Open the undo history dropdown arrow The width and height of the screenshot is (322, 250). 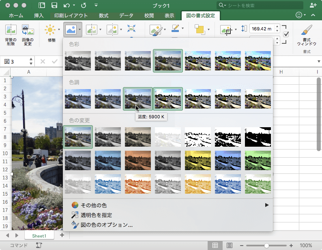pos(73,5)
